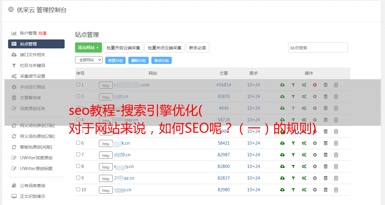Click the article count 82987

tap(224, 155)
